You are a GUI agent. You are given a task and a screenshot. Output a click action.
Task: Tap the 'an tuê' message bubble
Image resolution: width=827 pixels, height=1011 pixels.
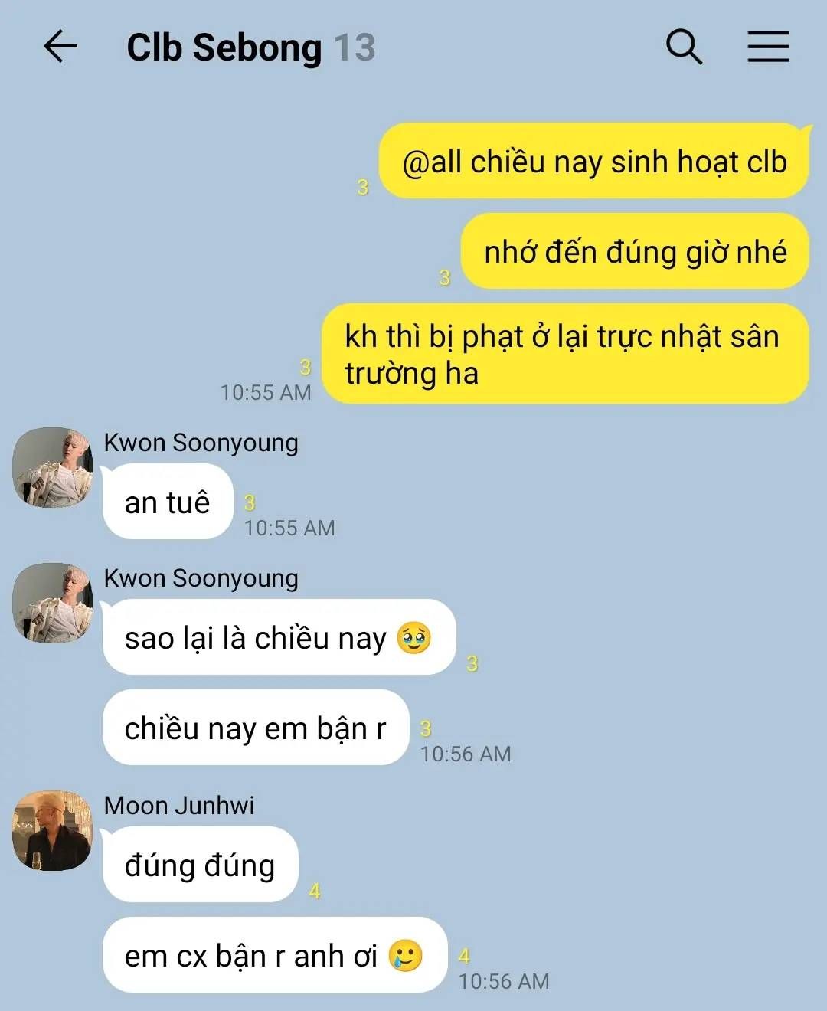coord(168,502)
